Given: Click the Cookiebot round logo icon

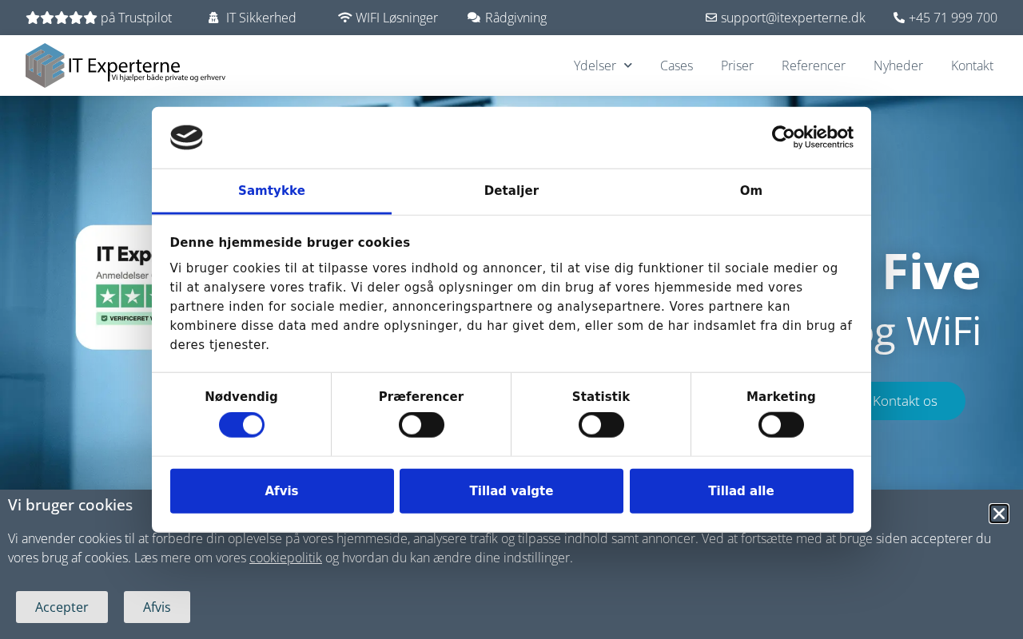Looking at the screenshot, I should point(186,137).
